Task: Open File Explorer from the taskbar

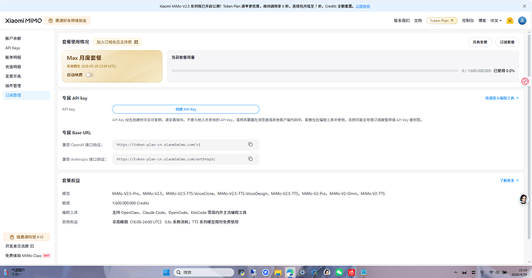Action: pos(278,273)
